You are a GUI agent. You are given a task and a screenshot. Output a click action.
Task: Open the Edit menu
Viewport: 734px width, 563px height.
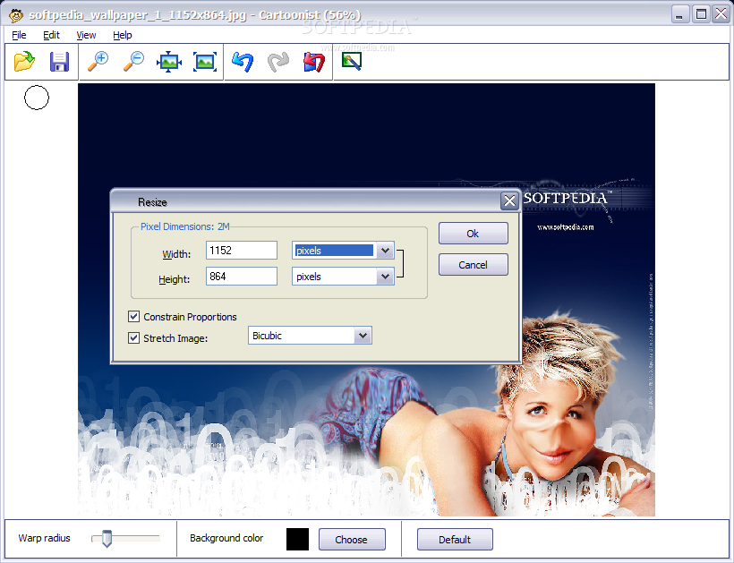pos(51,35)
